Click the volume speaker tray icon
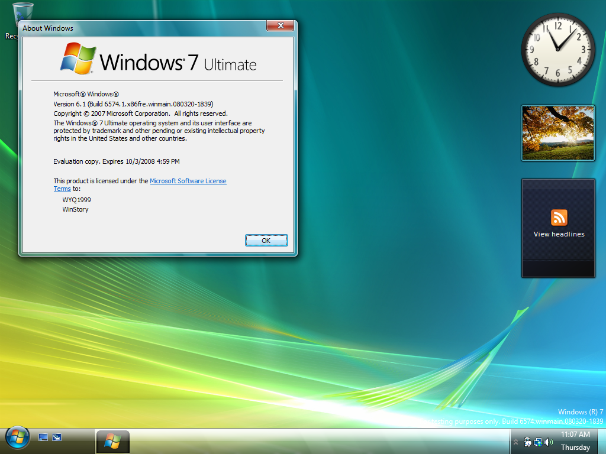Viewport: 606px width, 454px height. (x=549, y=442)
